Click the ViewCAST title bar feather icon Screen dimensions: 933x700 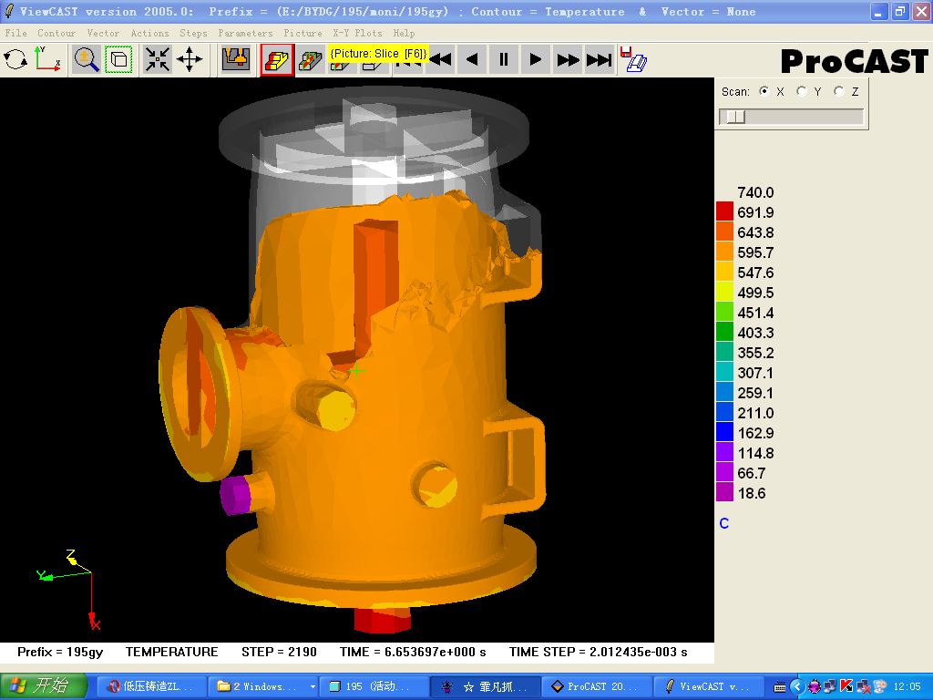point(9,11)
